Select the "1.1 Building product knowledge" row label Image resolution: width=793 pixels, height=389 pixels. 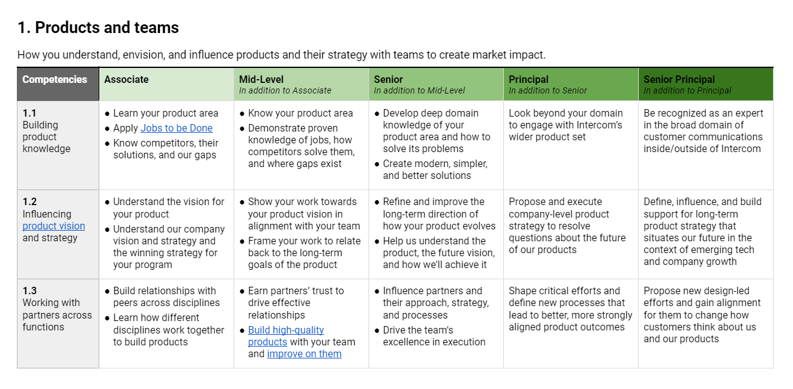coord(57,131)
